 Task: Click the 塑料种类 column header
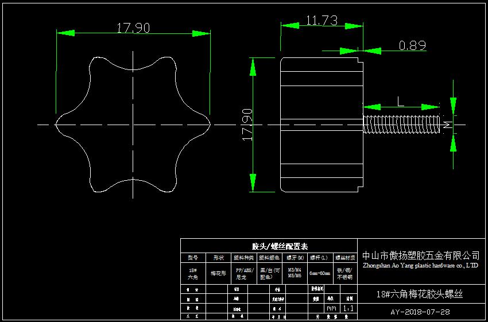[243, 258]
